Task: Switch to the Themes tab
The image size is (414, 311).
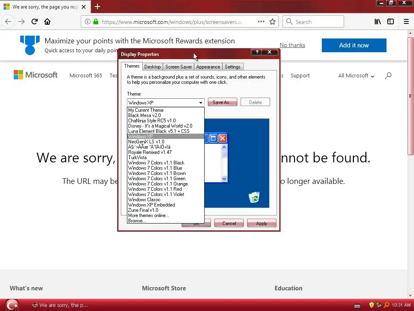Action: click(x=132, y=66)
